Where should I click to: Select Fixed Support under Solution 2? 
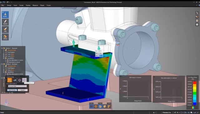11,68
